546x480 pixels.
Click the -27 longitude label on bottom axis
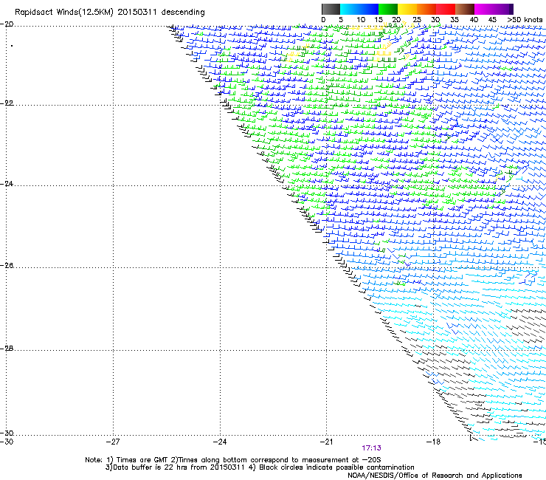pyautogui.click(x=113, y=442)
